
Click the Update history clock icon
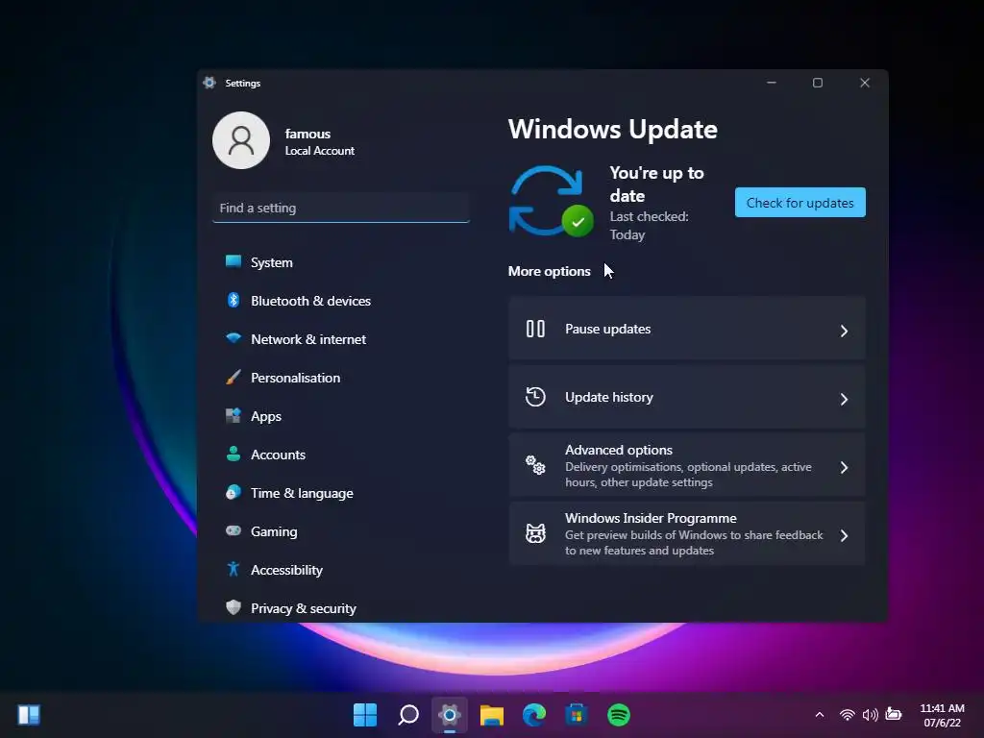(535, 397)
